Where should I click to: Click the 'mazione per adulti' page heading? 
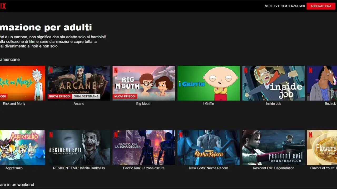point(46,27)
